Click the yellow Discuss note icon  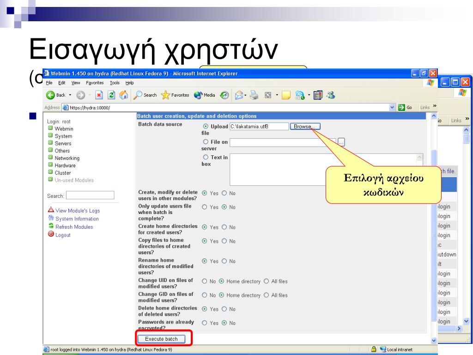click(286, 95)
